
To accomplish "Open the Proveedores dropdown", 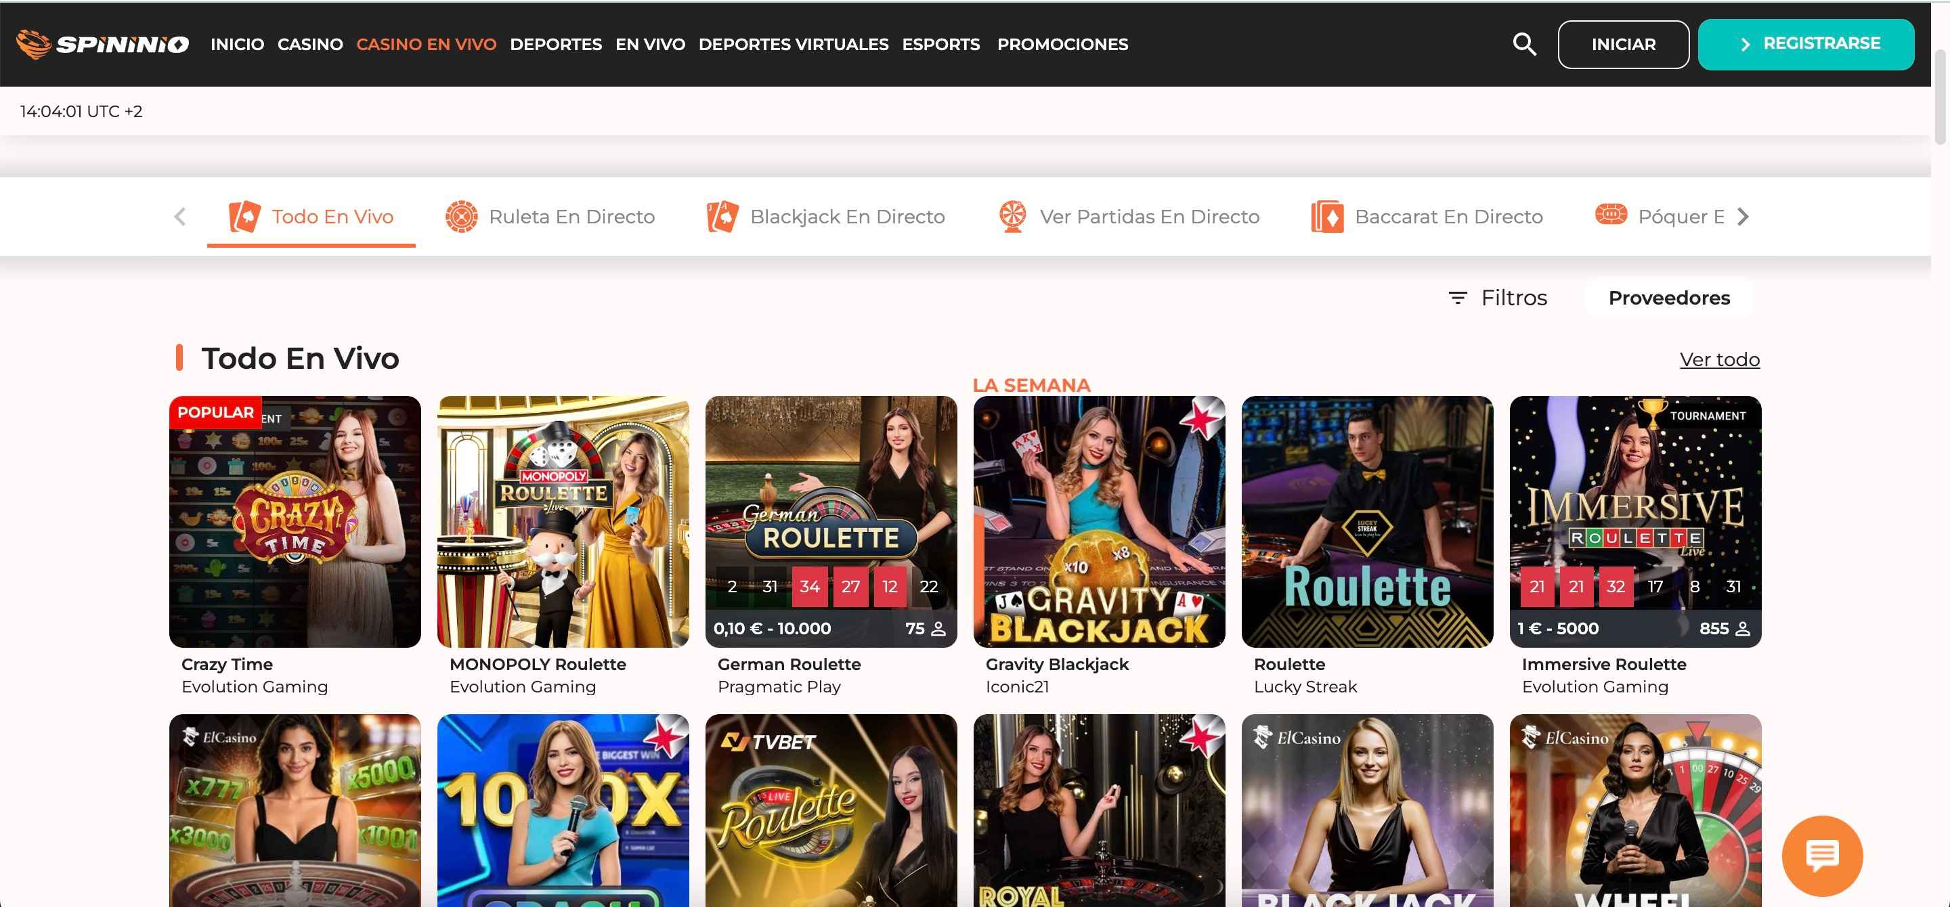I will pyautogui.click(x=1668, y=297).
